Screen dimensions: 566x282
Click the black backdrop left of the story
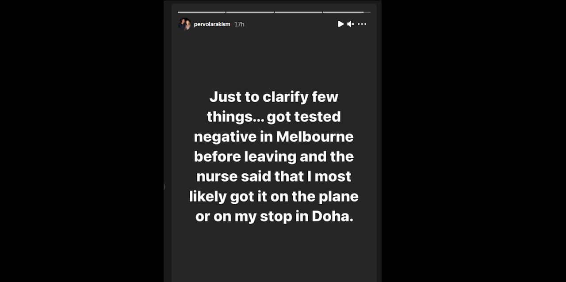(x=82, y=141)
